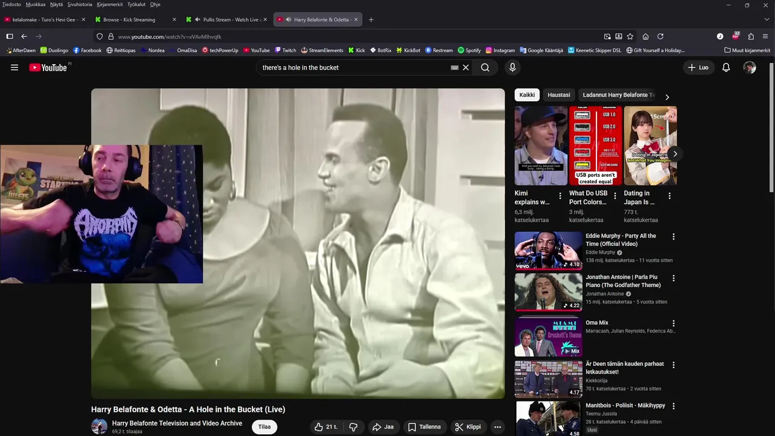Switch to kelalomake Turo's Hevi Gee tab
Screen dimensions: 775x436
coord(45,19)
